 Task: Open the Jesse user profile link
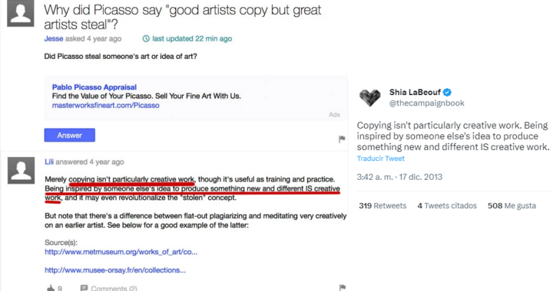click(x=54, y=38)
